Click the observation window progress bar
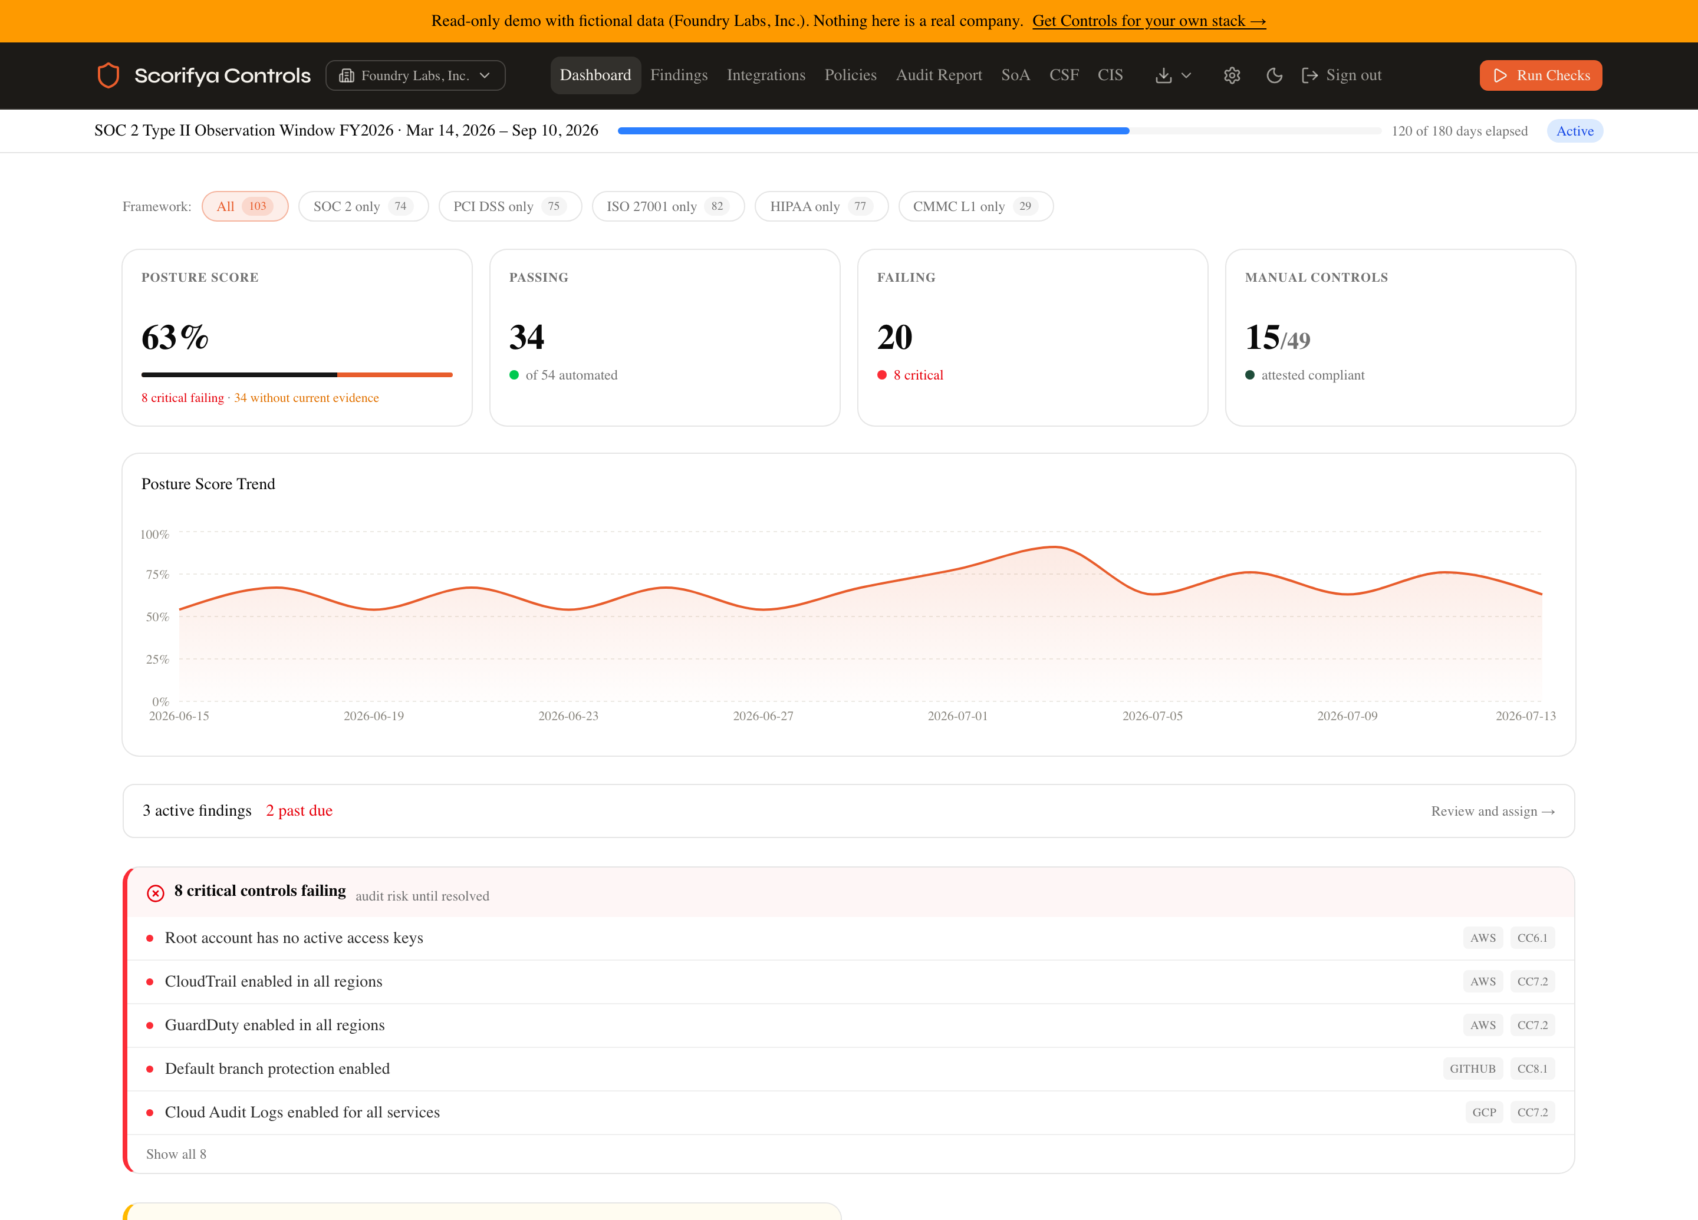Viewport: 1698px width, 1220px height. [999, 131]
